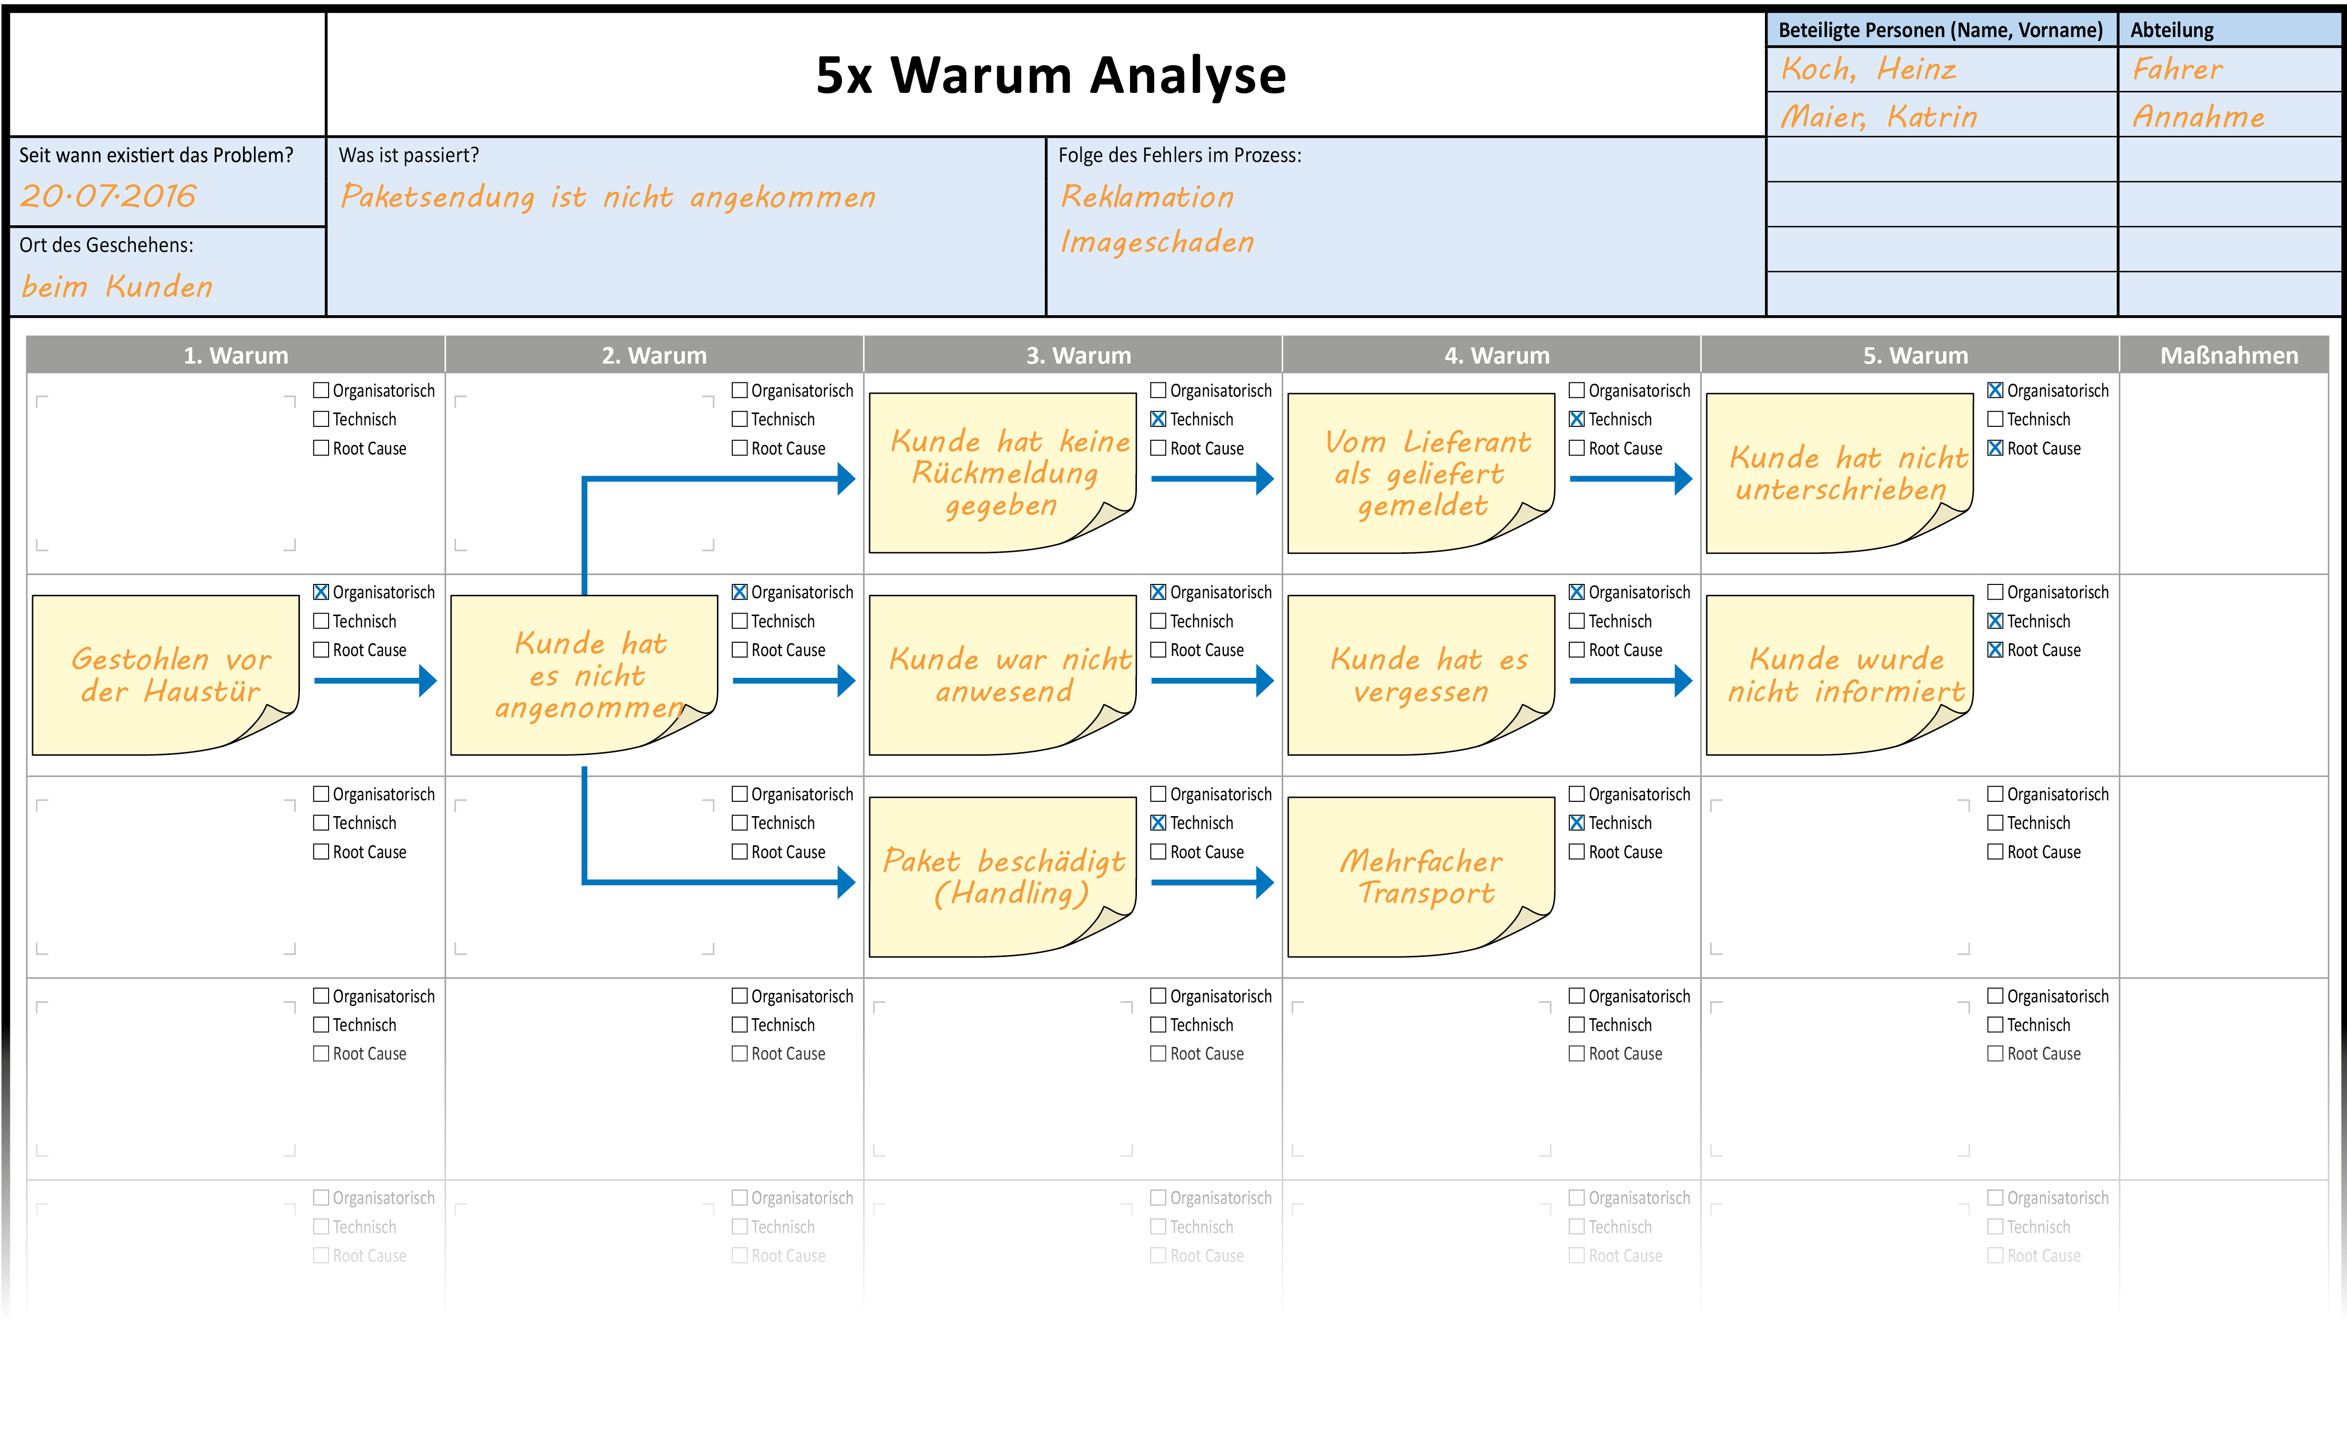Select the 'Kunde war nicht anwesend' note
2347x1447 pixels.
1002,676
